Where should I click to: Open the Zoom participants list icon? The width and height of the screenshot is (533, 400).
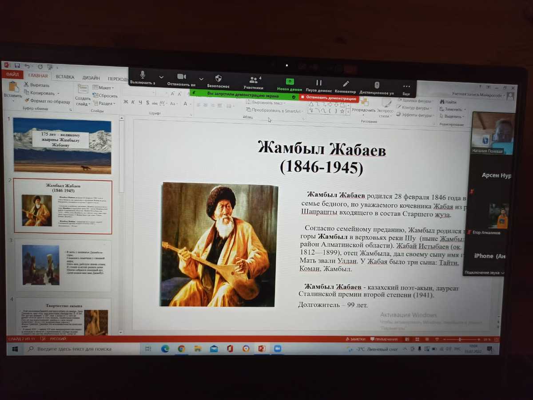(254, 80)
